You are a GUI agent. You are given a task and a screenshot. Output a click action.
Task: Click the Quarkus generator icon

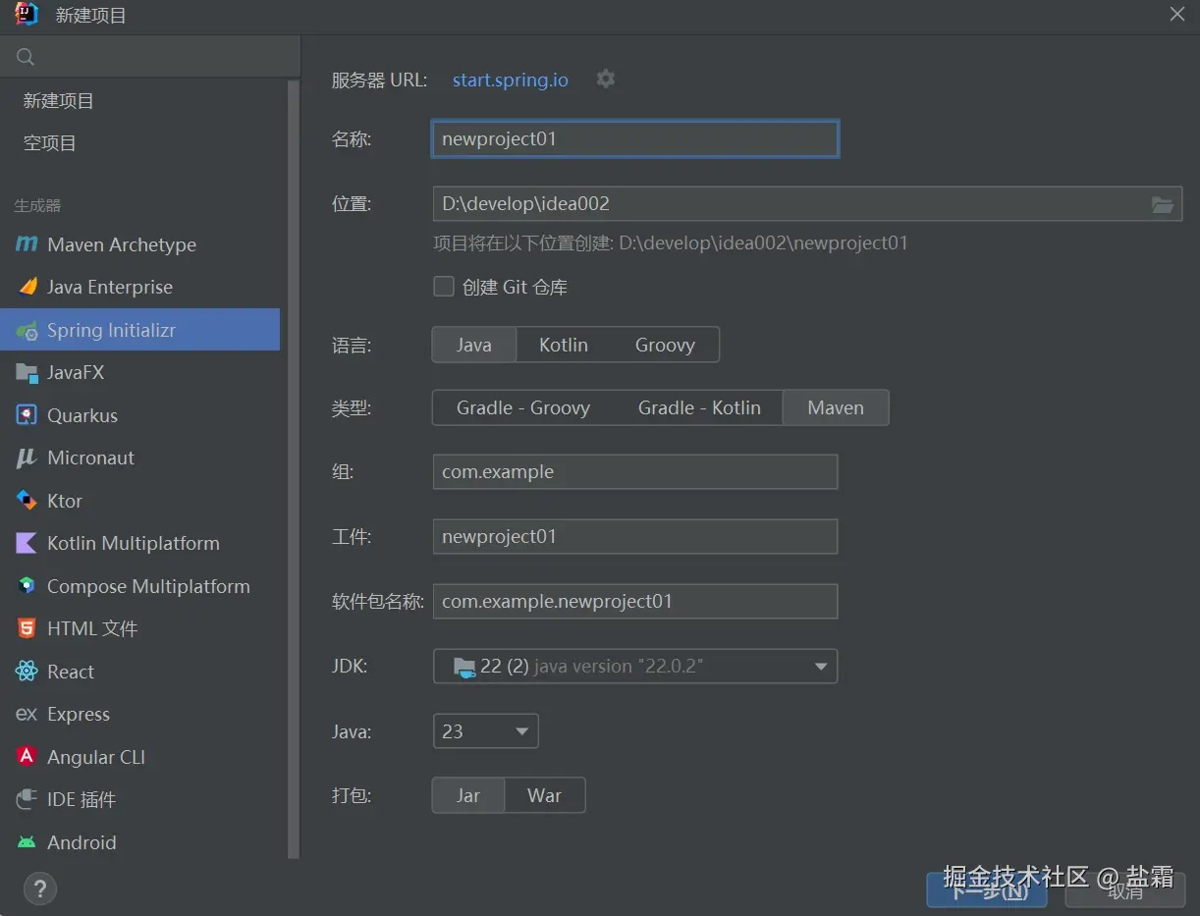[27, 415]
